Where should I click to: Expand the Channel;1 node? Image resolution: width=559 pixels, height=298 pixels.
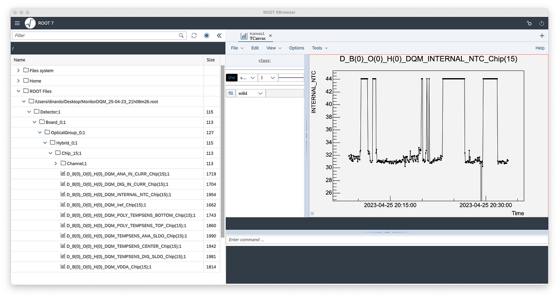(55, 164)
